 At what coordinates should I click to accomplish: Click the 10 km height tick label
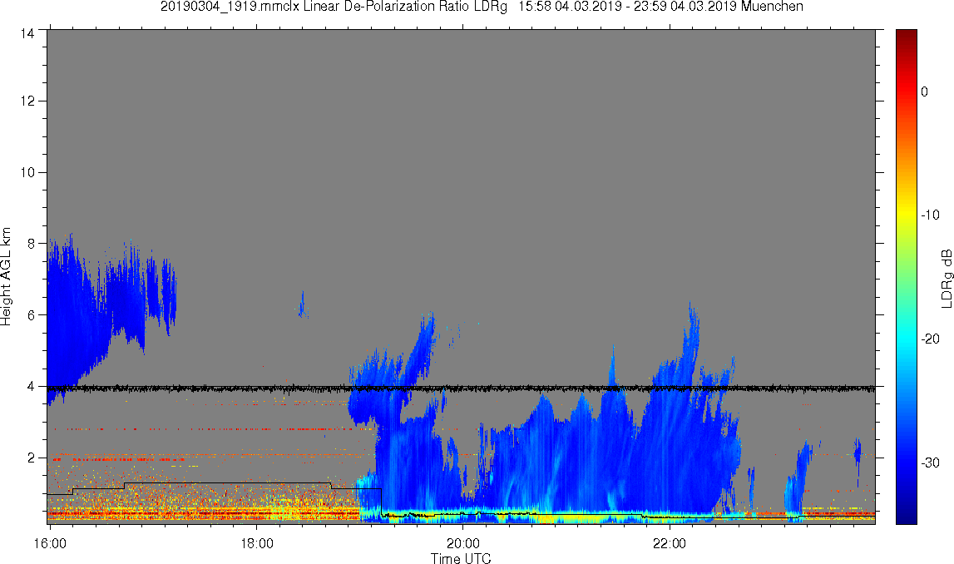[27, 172]
